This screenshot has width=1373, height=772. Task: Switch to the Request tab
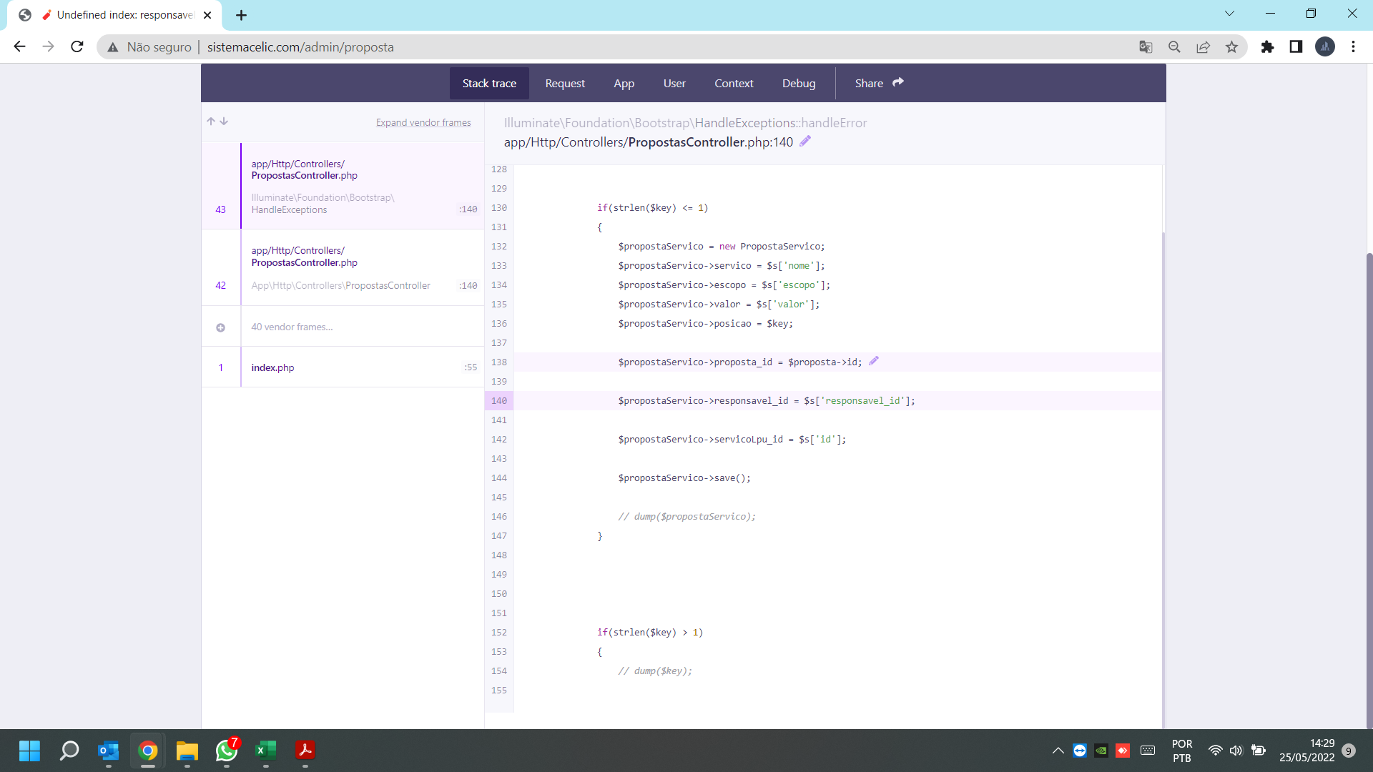click(565, 83)
